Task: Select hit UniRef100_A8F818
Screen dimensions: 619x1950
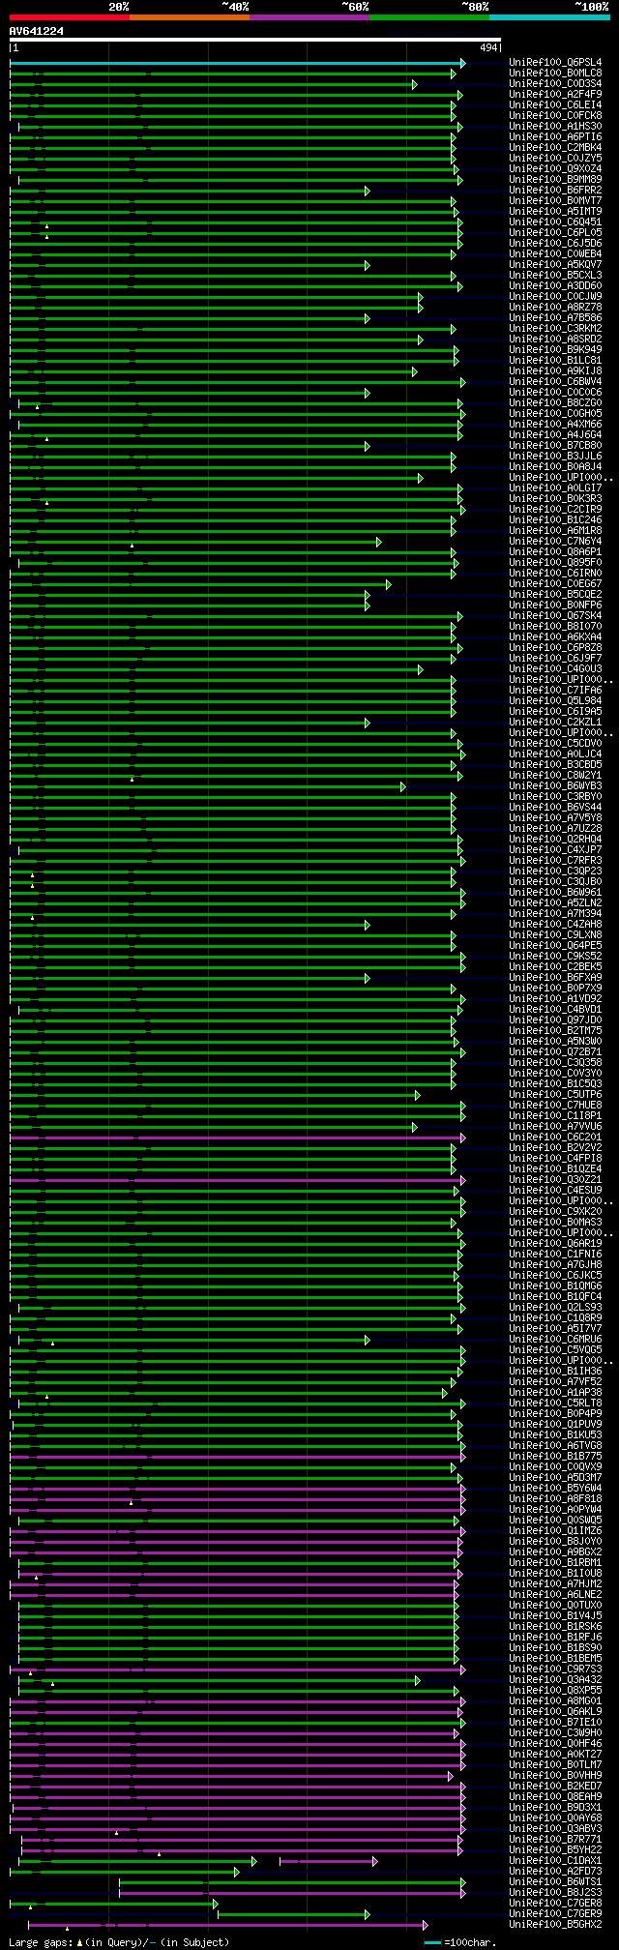Action: tap(556, 1498)
